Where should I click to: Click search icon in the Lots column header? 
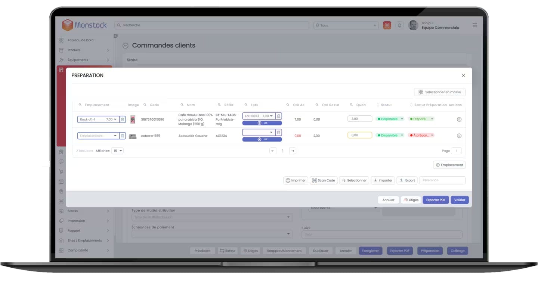[x=246, y=105]
